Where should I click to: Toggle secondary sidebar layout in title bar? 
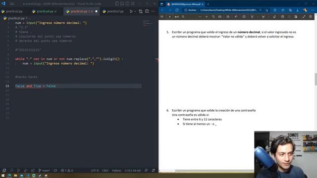[127, 3]
